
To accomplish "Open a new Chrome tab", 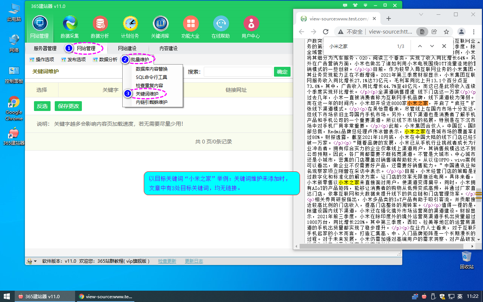I will click(388, 18).
